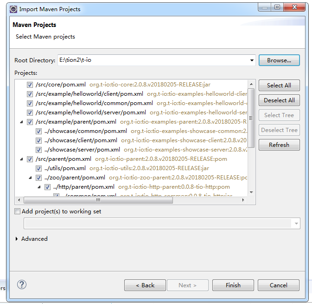This screenshot has height=304, width=312.
Task: Toggle ../showcase/common/pom.xml checkbox
Action: [38, 131]
